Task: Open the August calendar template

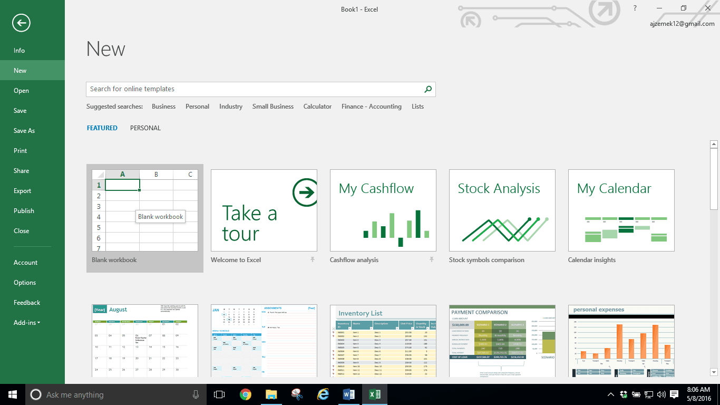Action: click(x=145, y=341)
